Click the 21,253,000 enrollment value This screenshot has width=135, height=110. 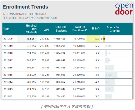point(79,89)
